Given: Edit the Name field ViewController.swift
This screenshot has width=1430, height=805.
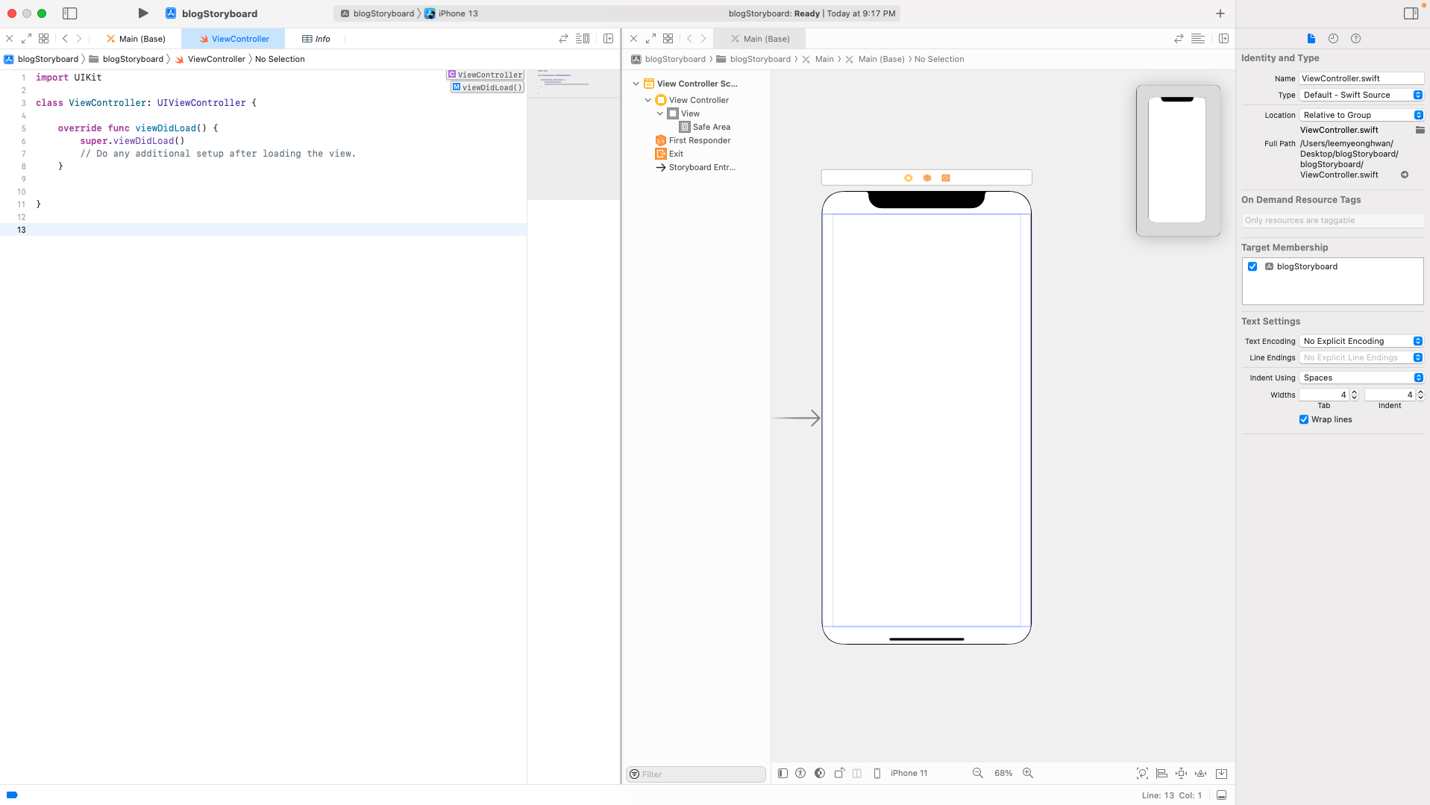Looking at the screenshot, I should pyautogui.click(x=1361, y=78).
